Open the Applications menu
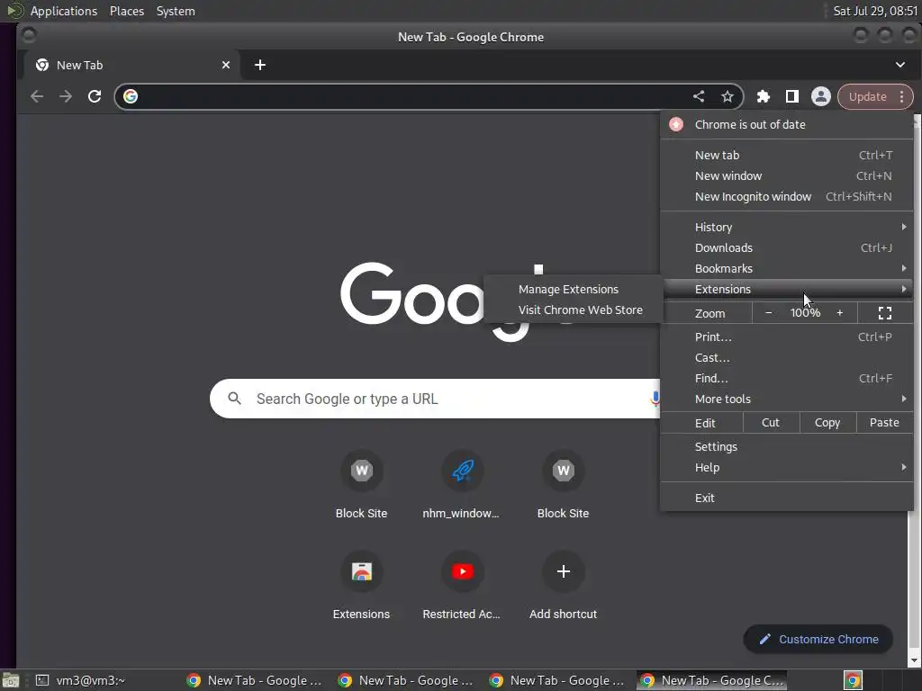Screen dimensions: 922x691 [x=64, y=11]
